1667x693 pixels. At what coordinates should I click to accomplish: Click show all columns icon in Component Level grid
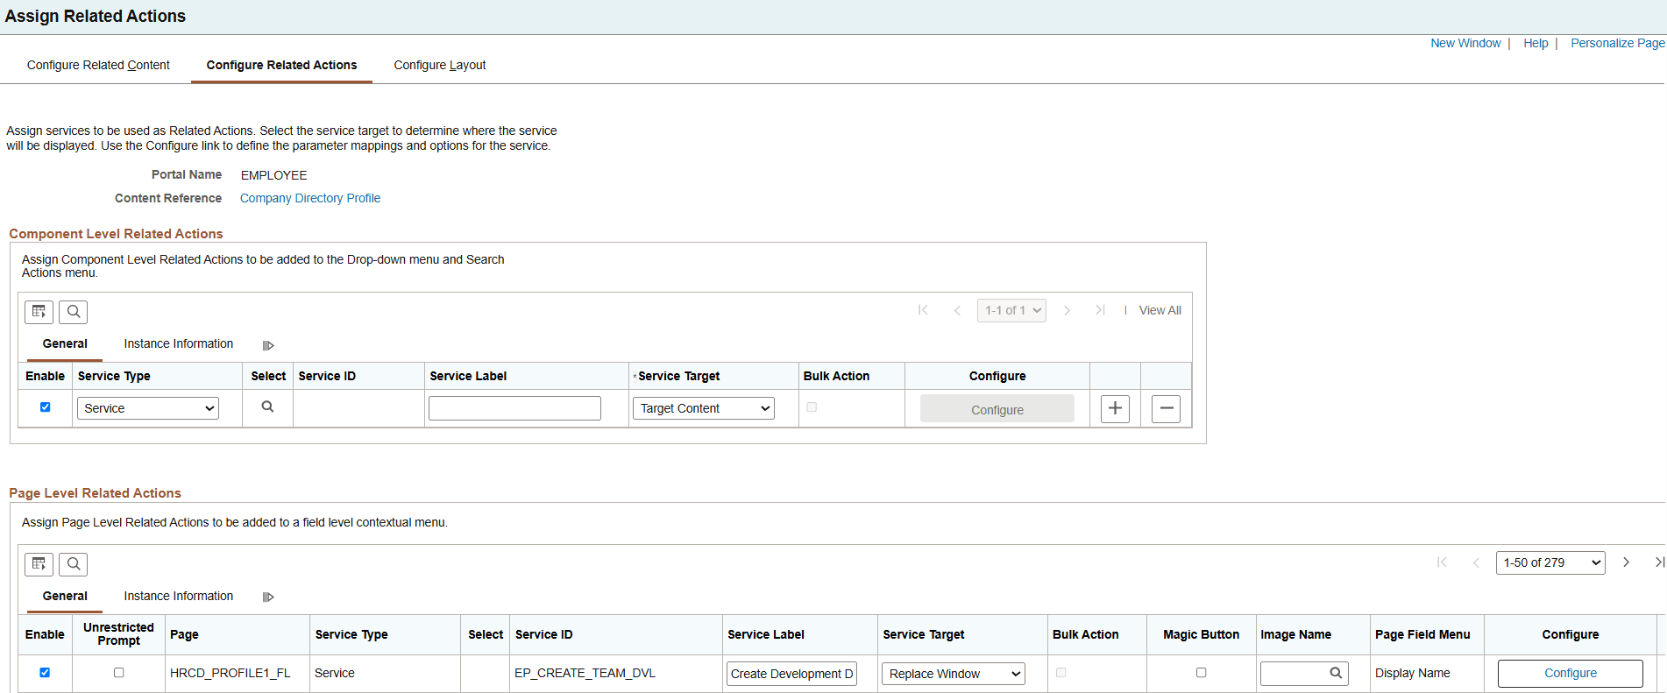click(268, 345)
